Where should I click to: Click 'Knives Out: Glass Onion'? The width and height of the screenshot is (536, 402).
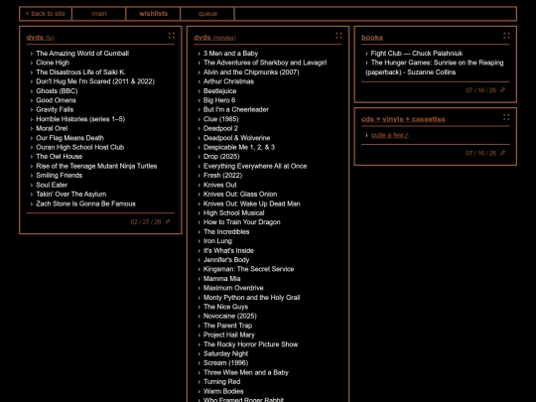(240, 194)
